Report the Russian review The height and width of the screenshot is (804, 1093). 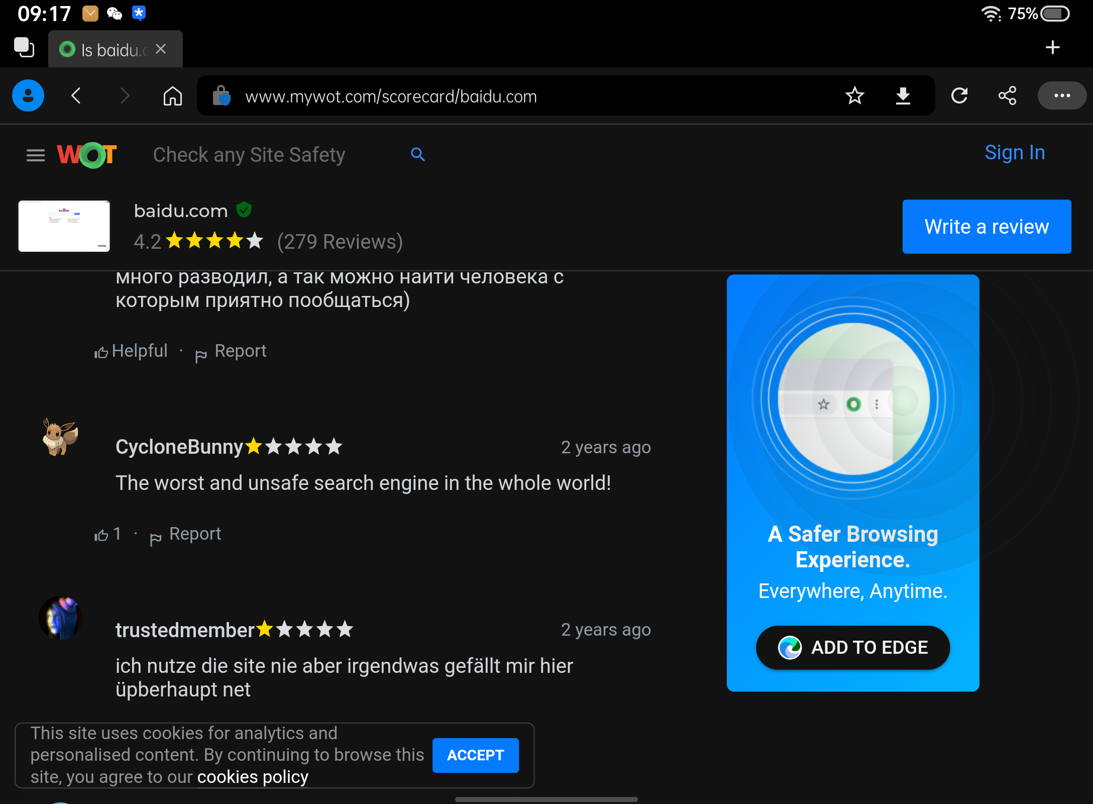point(231,351)
